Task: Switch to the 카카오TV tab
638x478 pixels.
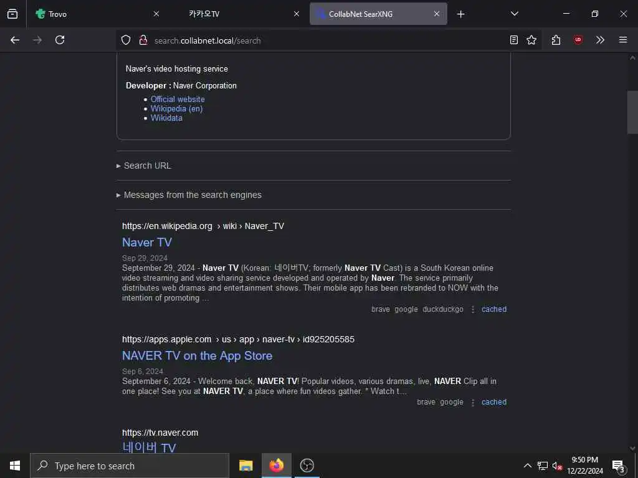Action: (238, 14)
